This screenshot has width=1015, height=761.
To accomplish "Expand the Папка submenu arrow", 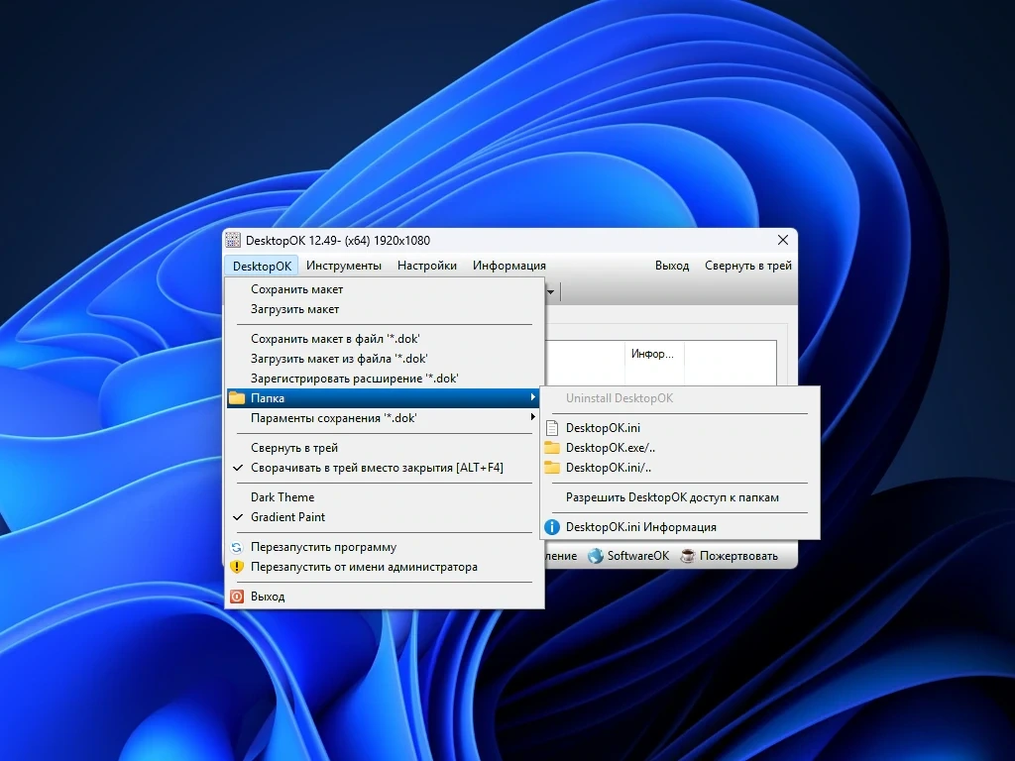I will pos(532,397).
